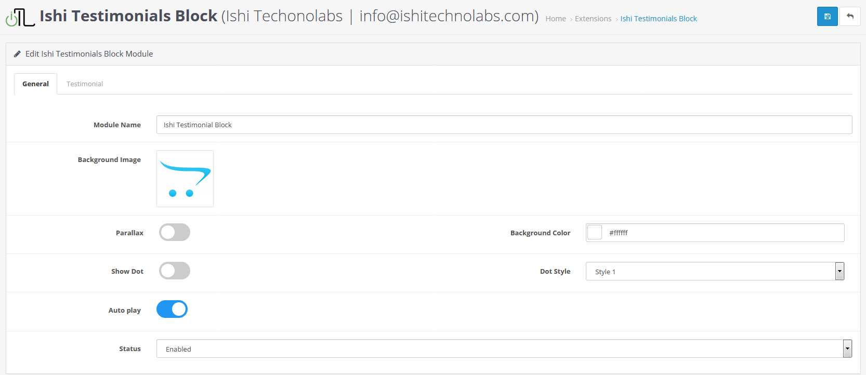Open the Dot Style dropdown

click(715, 271)
